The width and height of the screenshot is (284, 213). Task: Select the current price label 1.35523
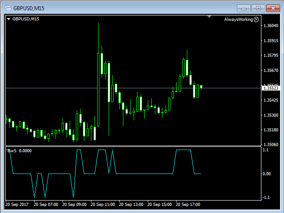tap(271, 88)
